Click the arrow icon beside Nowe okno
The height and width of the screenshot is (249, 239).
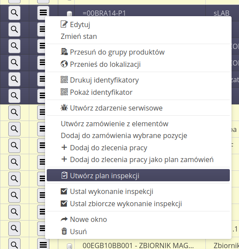click(x=64, y=219)
